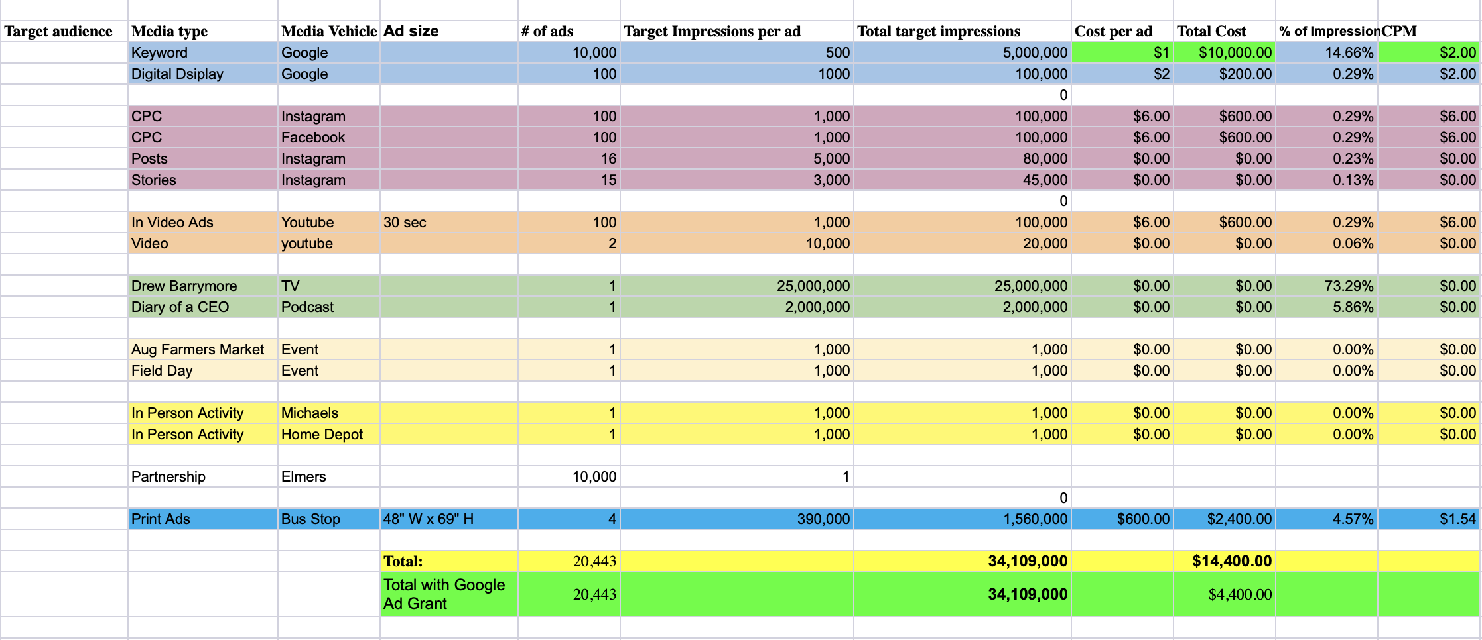The width and height of the screenshot is (1482, 640).
Task: Click the 'Total:' label cell
Action: [449, 561]
